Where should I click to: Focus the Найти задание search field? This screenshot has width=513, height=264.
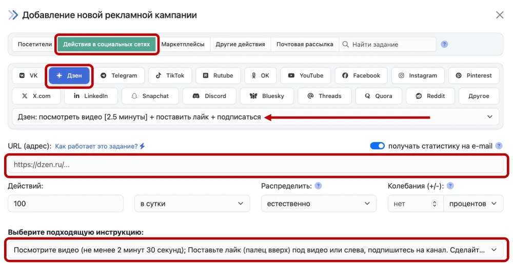387,44
